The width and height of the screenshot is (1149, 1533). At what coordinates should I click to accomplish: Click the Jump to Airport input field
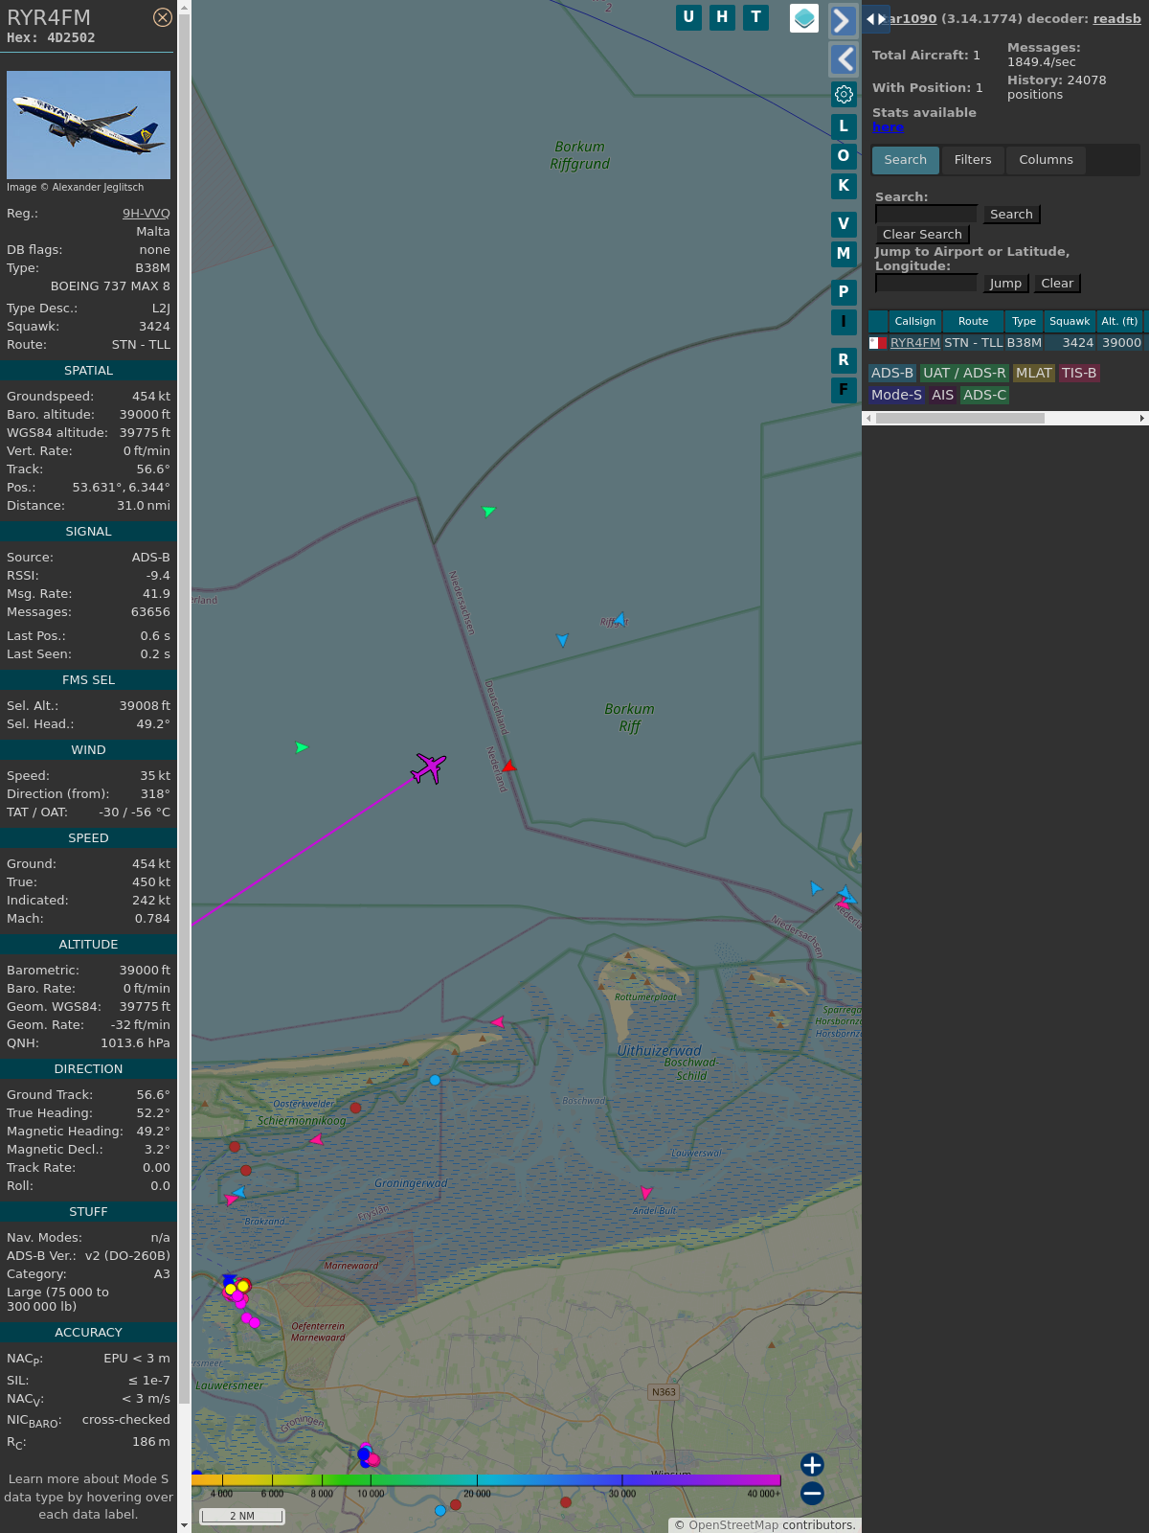pos(926,284)
